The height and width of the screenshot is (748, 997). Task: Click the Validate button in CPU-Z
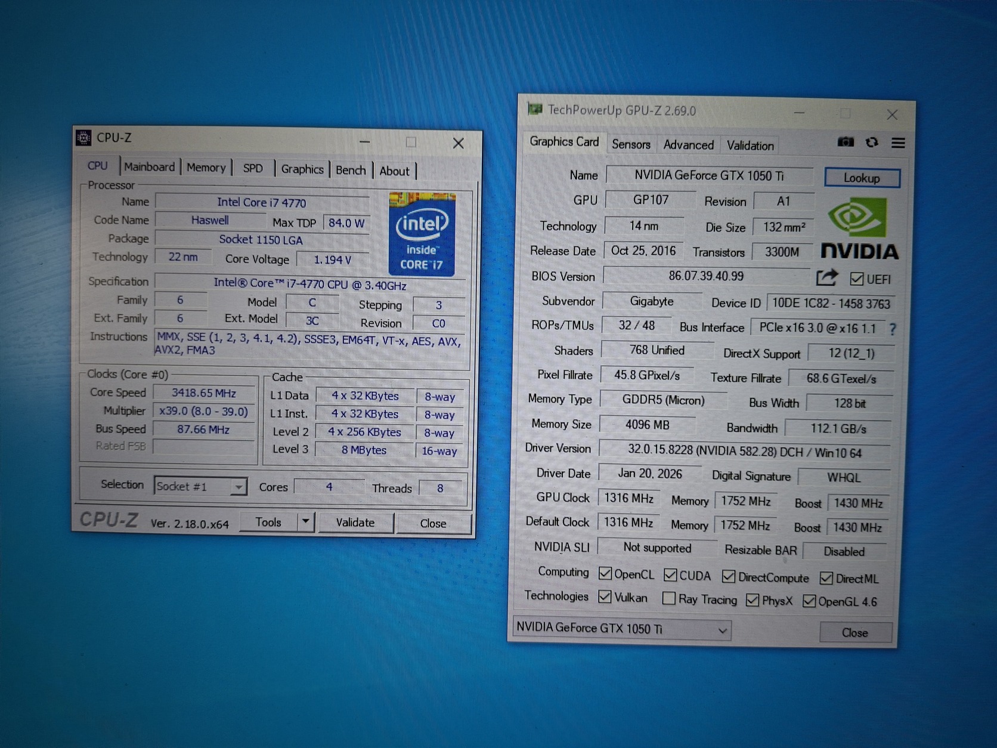click(x=355, y=523)
